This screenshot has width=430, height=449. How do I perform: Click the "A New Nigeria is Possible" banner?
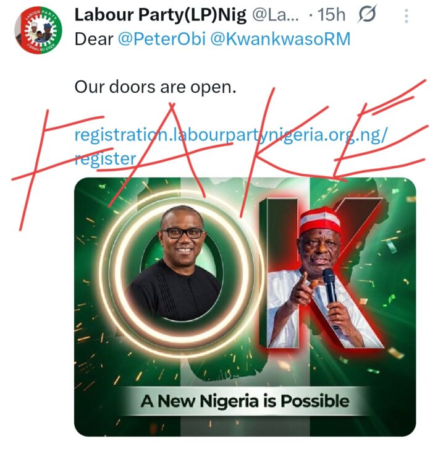point(245,401)
